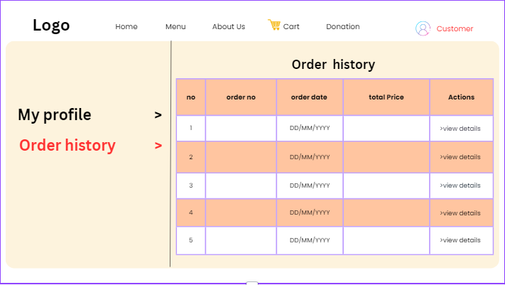Click the empty total price cell in row 3
Screen dimensions: 505x285
[x=386, y=185]
